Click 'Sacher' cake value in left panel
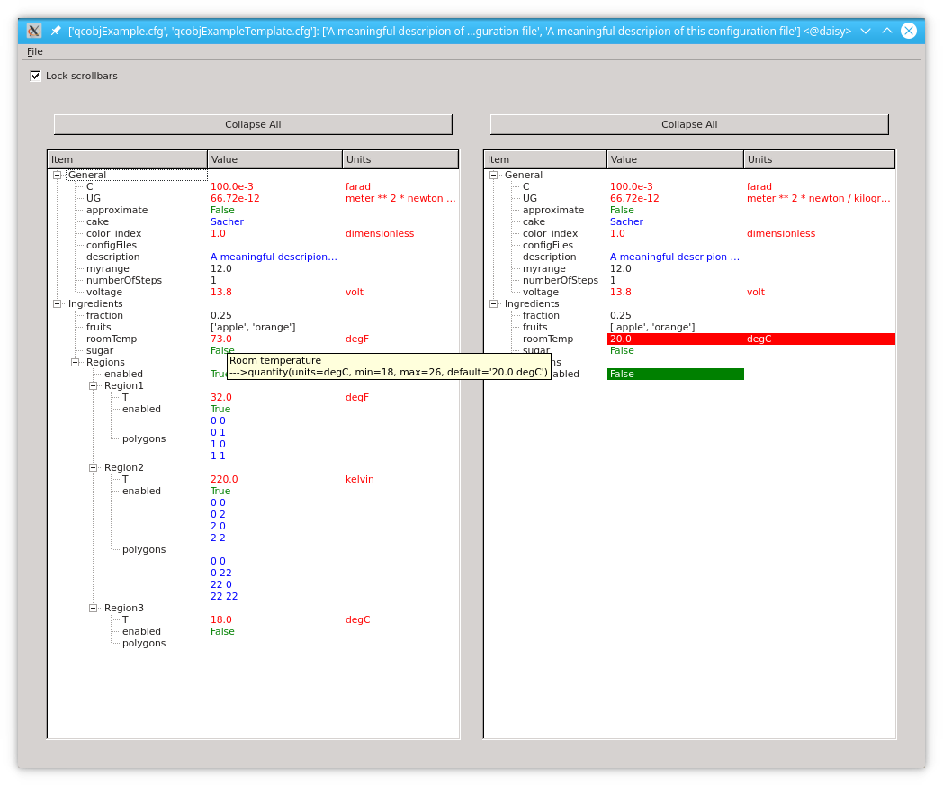Image resolution: width=943 pixels, height=786 pixels. pyautogui.click(x=227, y=222)
